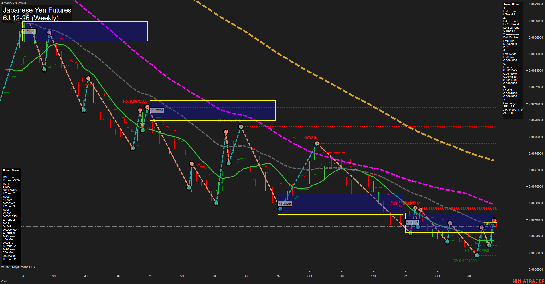Click 'UTrend 0' under the 55 MA

[x=9, y=233]
